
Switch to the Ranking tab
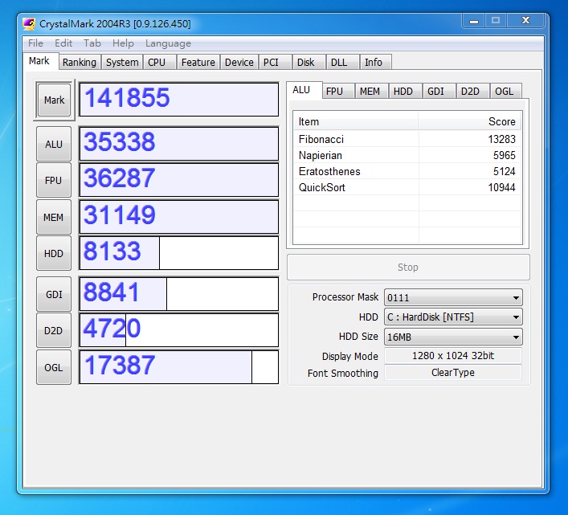80,63
